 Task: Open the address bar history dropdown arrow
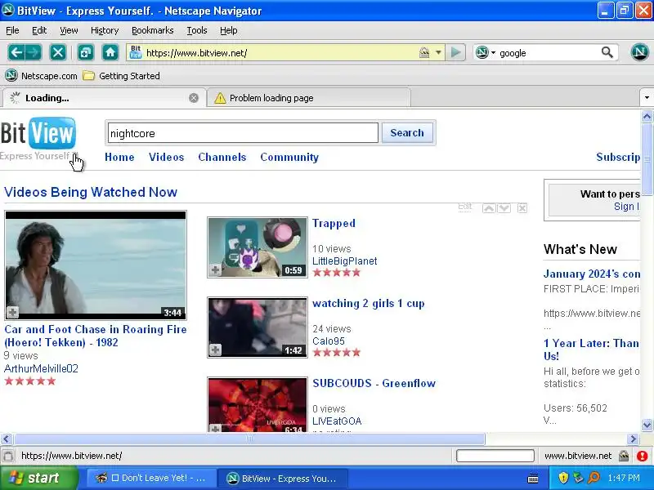tap(438, 52)
